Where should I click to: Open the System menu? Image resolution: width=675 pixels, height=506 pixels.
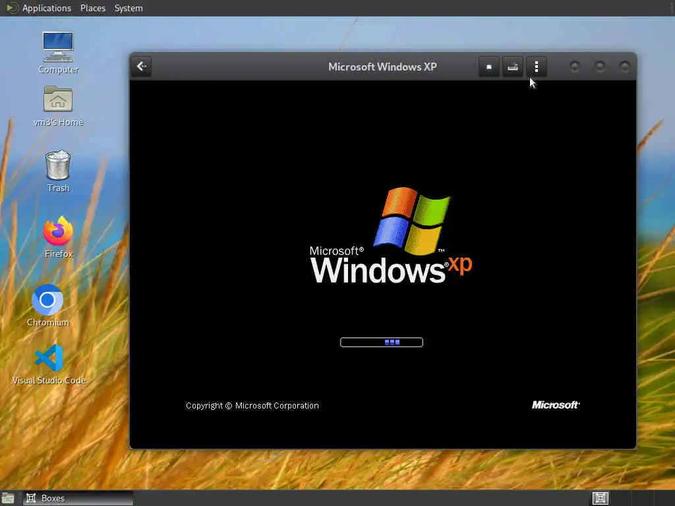pyautogui.click(x=129, y=8)
